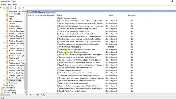Screen dimensions: 176x99
Task: Go up one level with toolbar folder icon
Action: 4,8
